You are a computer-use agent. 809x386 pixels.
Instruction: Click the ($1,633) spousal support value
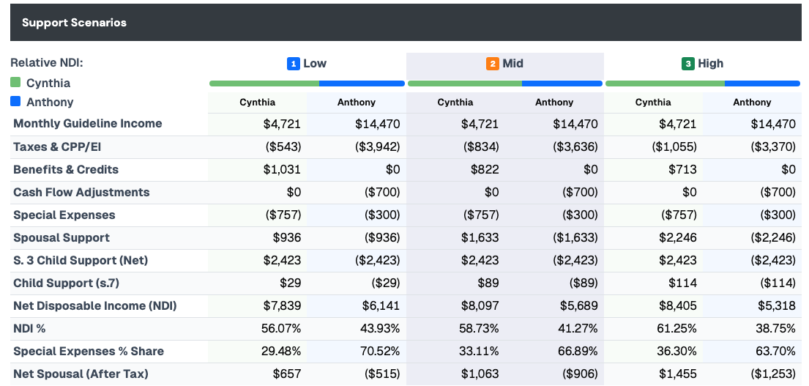point(575,238)
